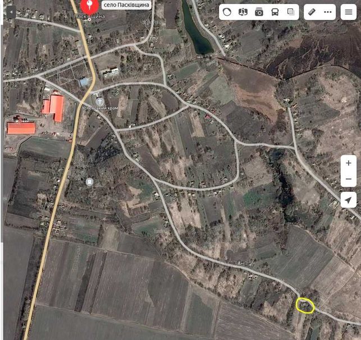Click the Пасківщина village name label
The image size is (361, 340).
click(90, 16)
